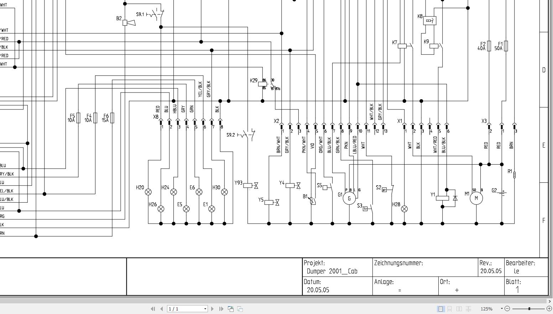Image resolution: width=553 pixels, height=314 pixels.
Task: Open the page number dropdown
Action: point(205,309)
